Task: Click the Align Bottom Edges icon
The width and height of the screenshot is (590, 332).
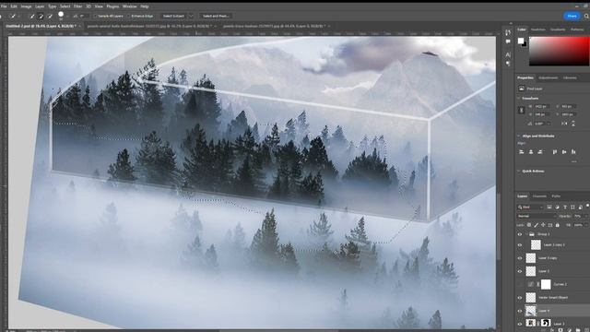Action: (x=573, y=151)
